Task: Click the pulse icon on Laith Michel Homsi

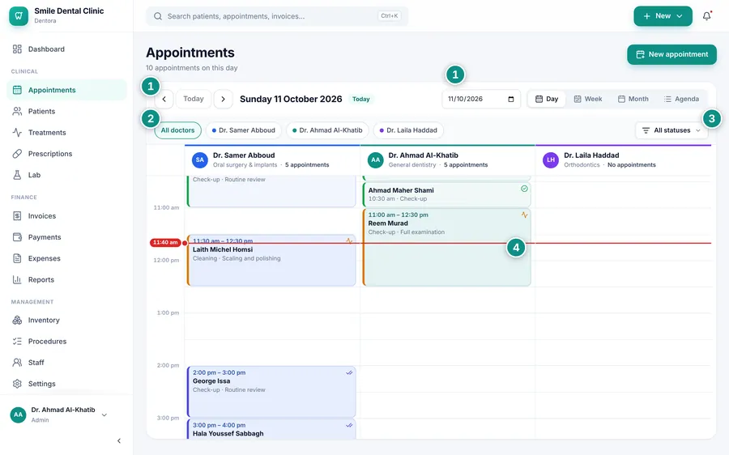Action: 349,240
